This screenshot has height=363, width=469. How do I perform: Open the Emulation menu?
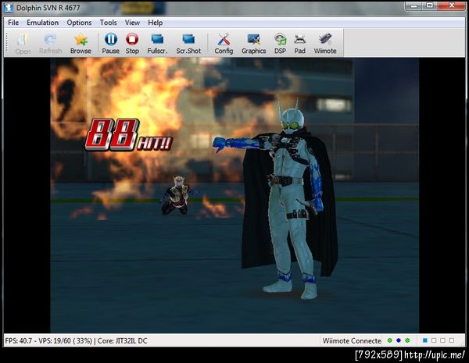pyautogui.click(x=42, y=23)
